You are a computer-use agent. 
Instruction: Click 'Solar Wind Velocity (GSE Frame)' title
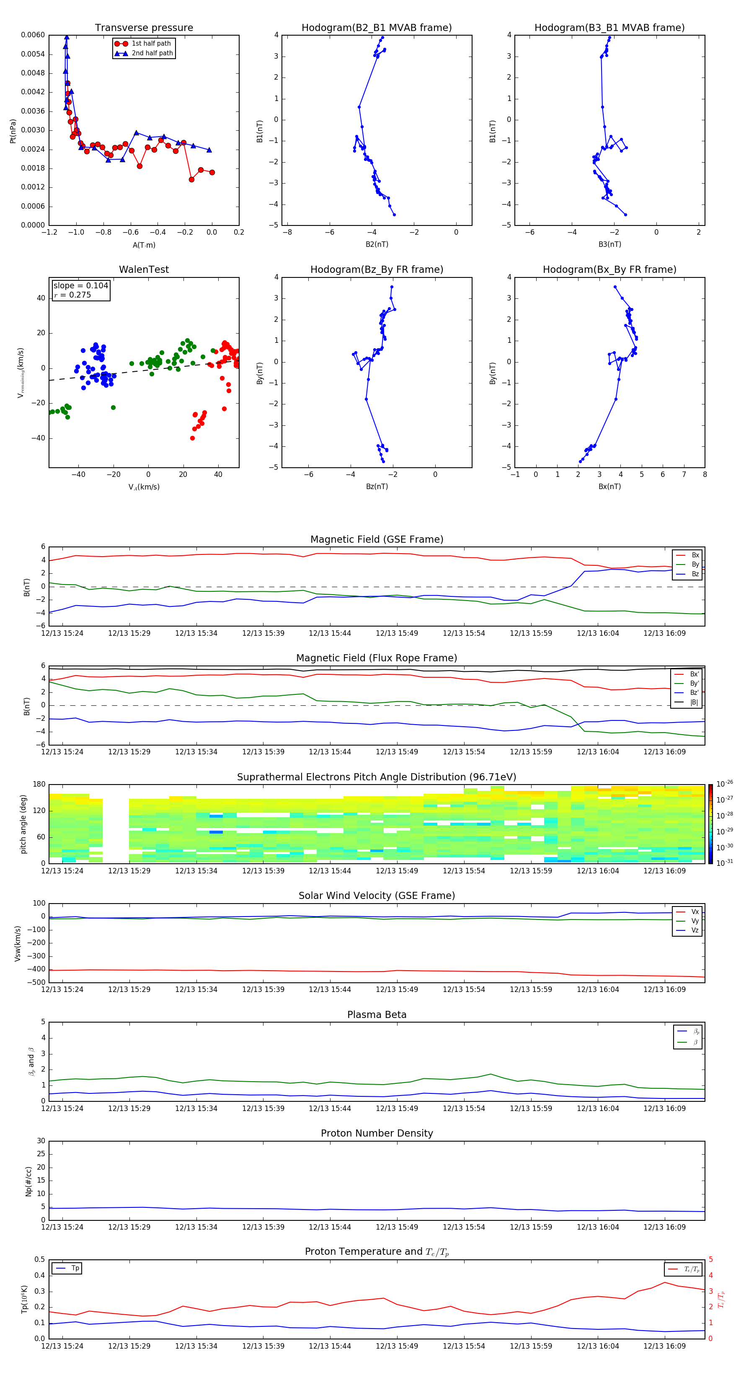[377, 896]
